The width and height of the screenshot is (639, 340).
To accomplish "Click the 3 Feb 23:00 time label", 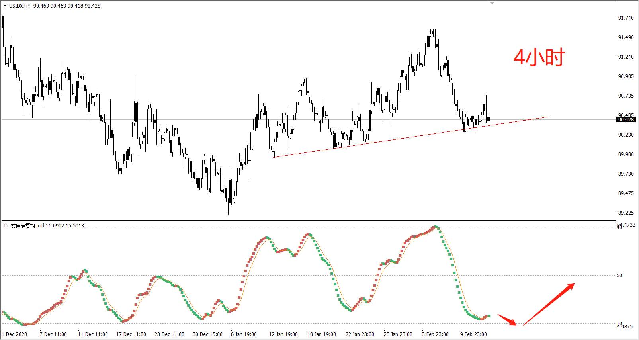I will (x=435, y=334).
